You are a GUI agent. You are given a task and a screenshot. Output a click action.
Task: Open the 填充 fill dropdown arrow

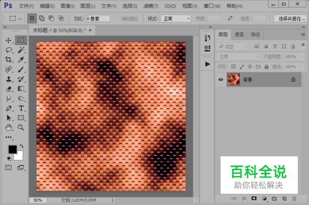301,67
